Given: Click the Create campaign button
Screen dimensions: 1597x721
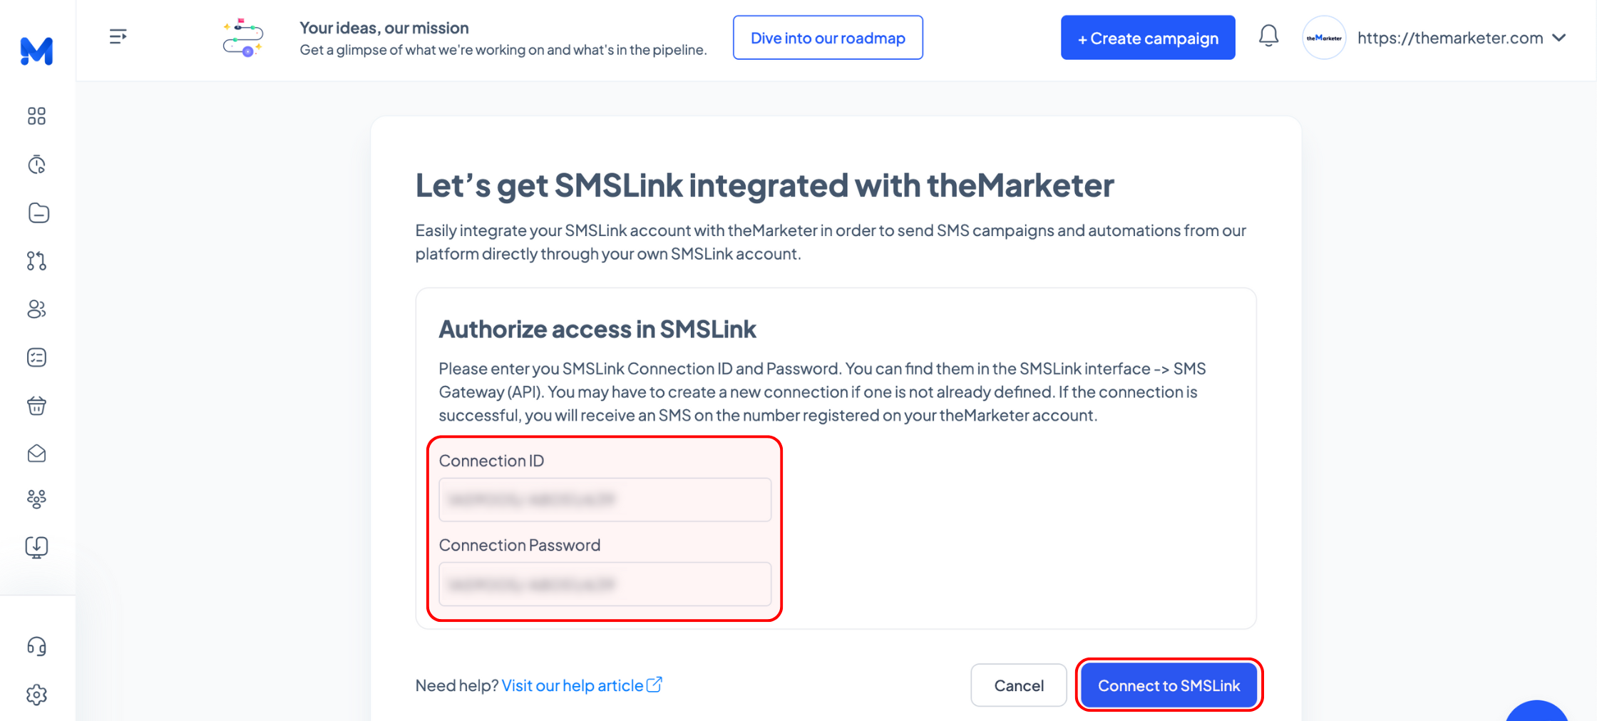Looking at the screenshot, I should click(x=1148, y=38).
